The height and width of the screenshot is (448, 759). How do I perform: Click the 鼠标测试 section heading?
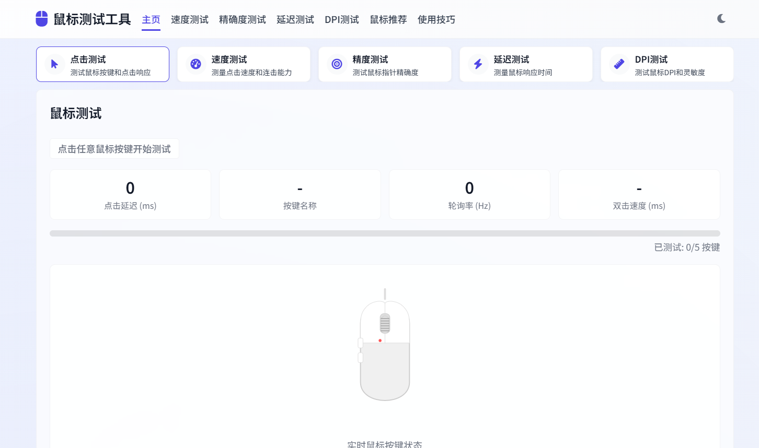point(76,113)
